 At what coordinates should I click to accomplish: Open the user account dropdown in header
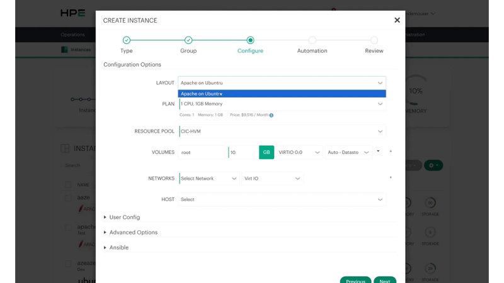click(x=421, y=13)
